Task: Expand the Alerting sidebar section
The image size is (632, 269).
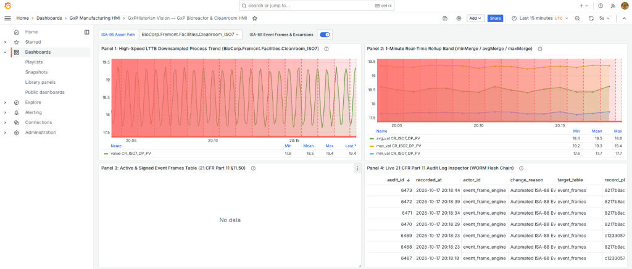Action: [x=5, y=112]
